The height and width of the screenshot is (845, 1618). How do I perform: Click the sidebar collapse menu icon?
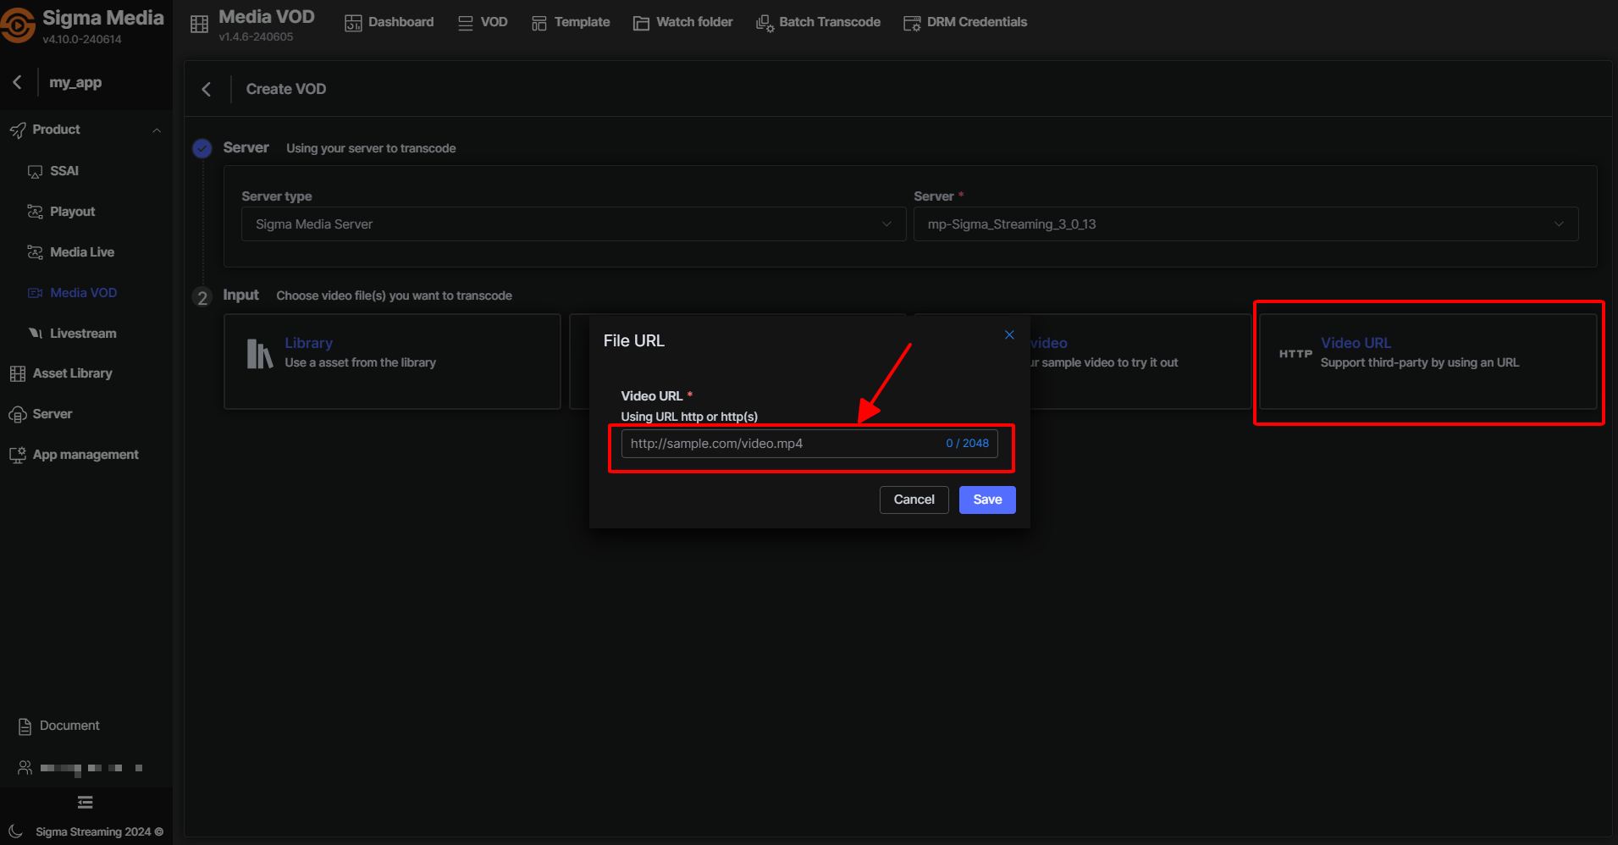click(x=86, y=802)
